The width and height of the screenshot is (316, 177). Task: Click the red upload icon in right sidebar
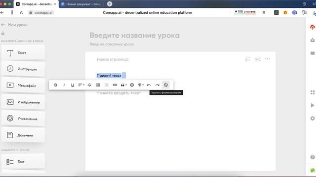[313, 27]
